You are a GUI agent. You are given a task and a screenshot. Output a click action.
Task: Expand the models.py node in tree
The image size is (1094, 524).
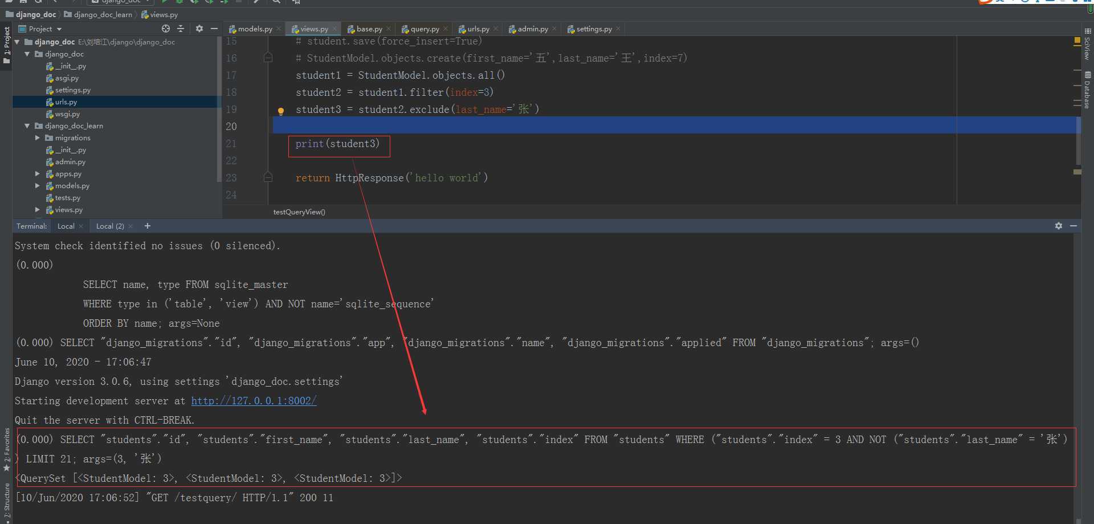pos(38,185)
